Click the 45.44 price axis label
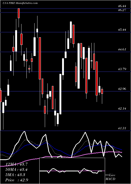 pos(122,30)
